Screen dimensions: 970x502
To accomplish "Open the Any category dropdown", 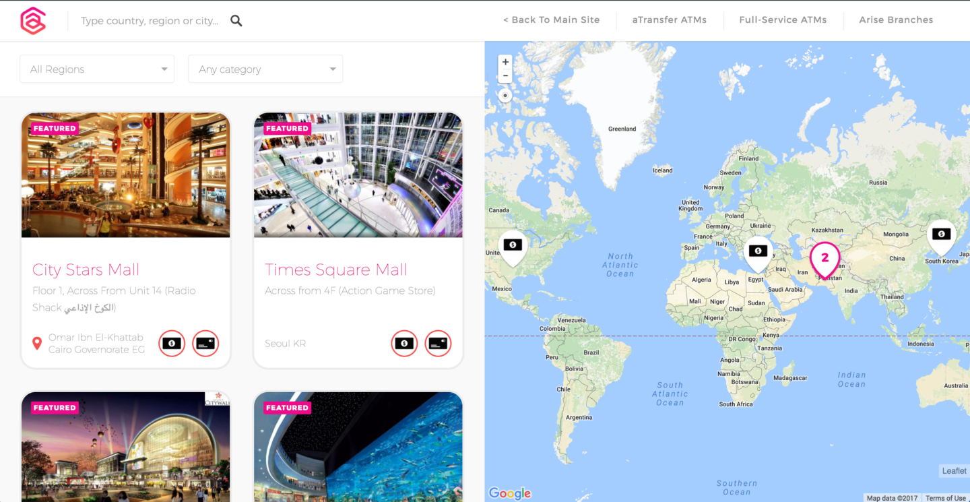I will tap(265, 69).
